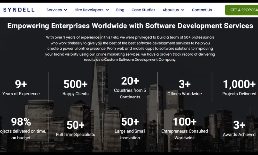The width and height of the screenshot is (258, 155).
Task: Open the Contact Us link
Action: (202, 10)
